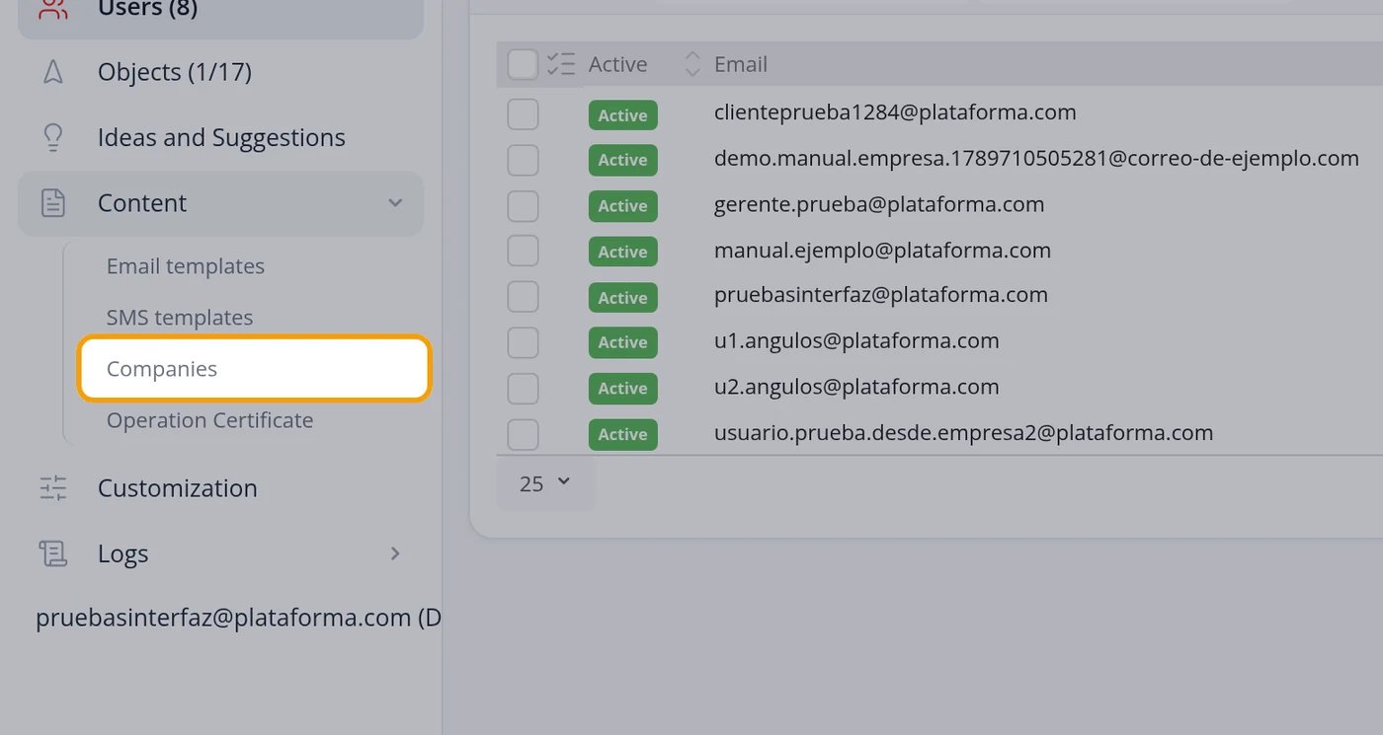This screenshot has height=735, width=1383.
Task: Tick checkbox next to u2.angulos@plataforma.com
Action: point(523,388)
